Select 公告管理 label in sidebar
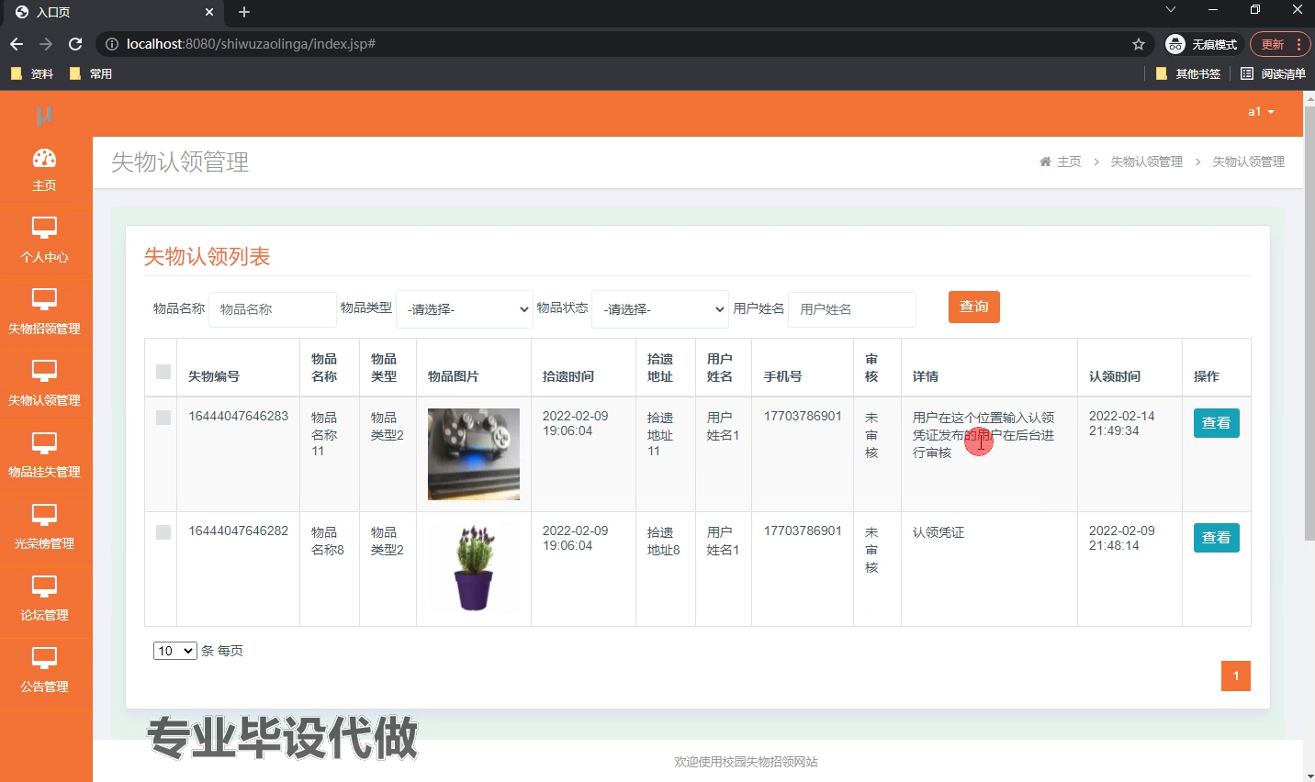Screen dimensions: 1315x782 pos(44,687)
